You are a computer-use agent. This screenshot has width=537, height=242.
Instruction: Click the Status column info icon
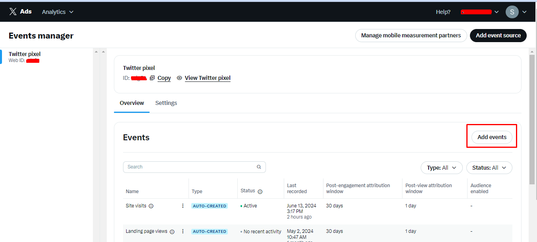(x=260, y=192)
